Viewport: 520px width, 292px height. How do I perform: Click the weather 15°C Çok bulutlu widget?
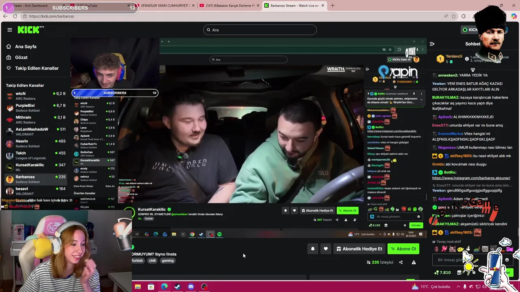click(x=431, y=287)
